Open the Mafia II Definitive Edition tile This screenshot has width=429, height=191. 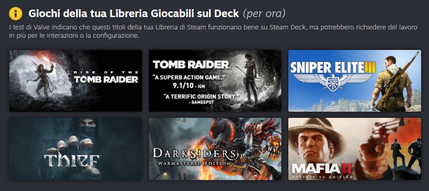pyautogui.click(x=355, y=149)
